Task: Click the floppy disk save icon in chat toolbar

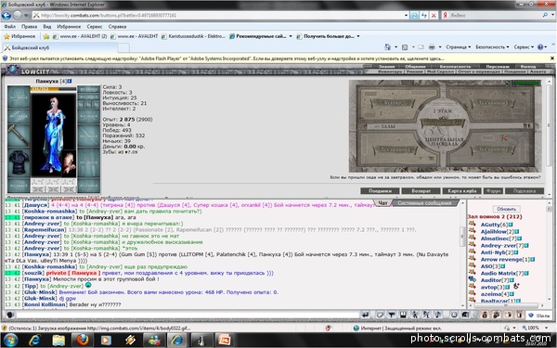Action: tap(403, 315)
